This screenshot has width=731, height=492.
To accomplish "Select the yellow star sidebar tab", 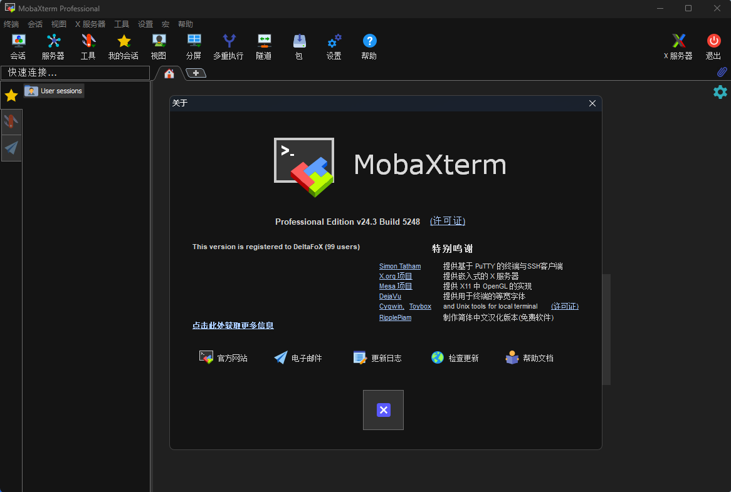I will pyautogui.click(x=11, y=95).
